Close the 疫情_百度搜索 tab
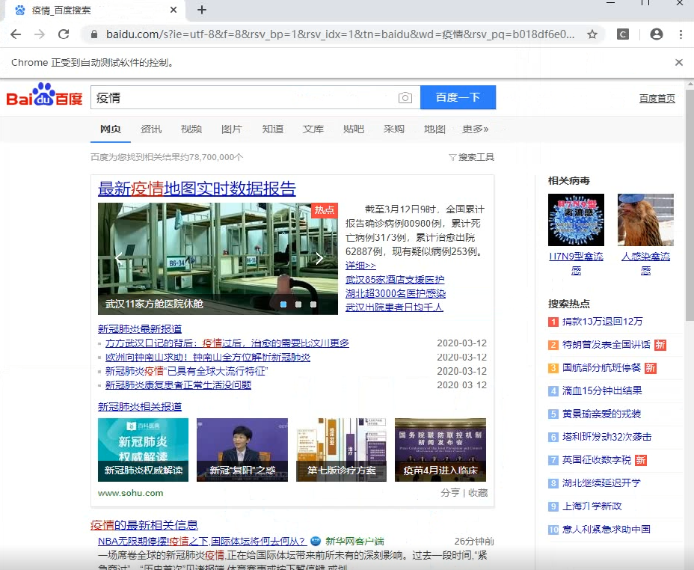Screen dimensions: 694x570 click(x=173, y=10)
